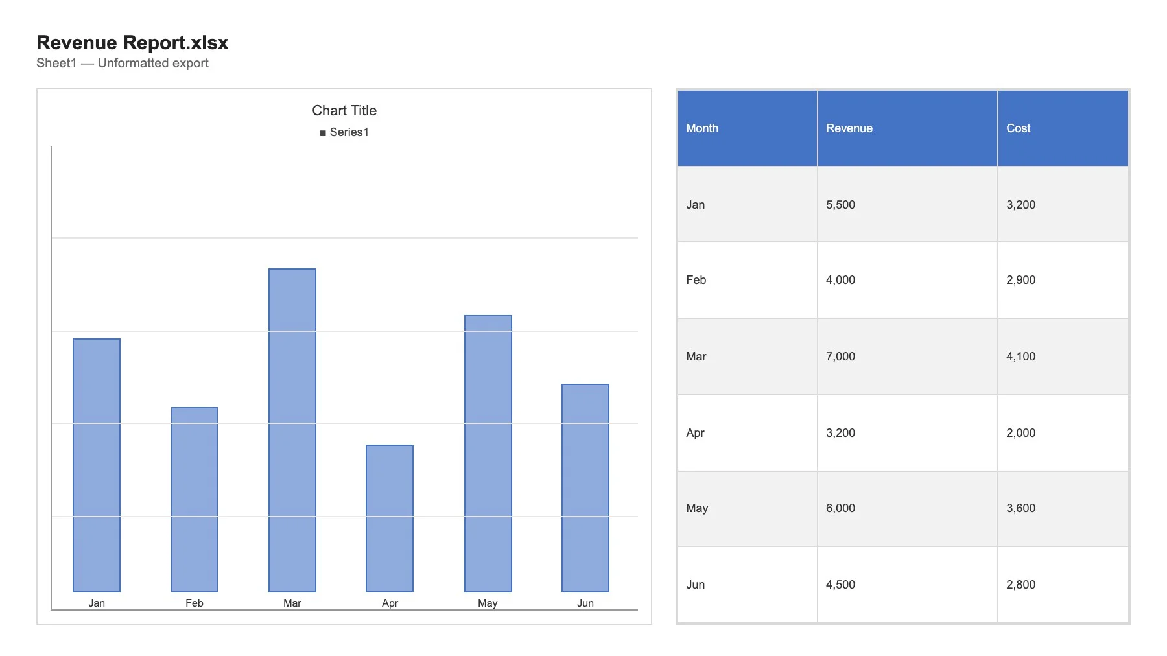Select the Jan bar in chart
This screenshot has height=656, width=1167.
click(x=97, y=465)
